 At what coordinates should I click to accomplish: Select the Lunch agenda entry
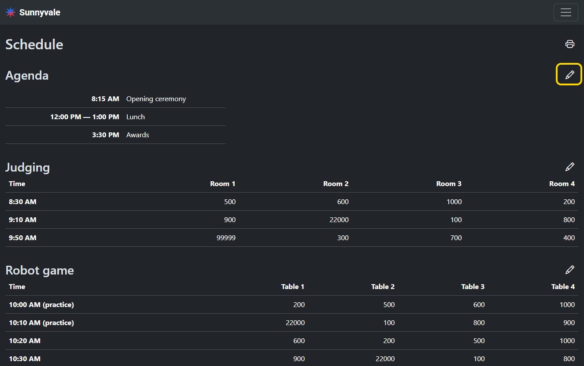pyautogui.click(x=135, y=117)
